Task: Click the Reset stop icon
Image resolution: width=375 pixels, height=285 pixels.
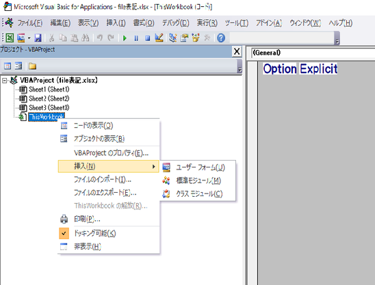Action: (x=148, y=38)
